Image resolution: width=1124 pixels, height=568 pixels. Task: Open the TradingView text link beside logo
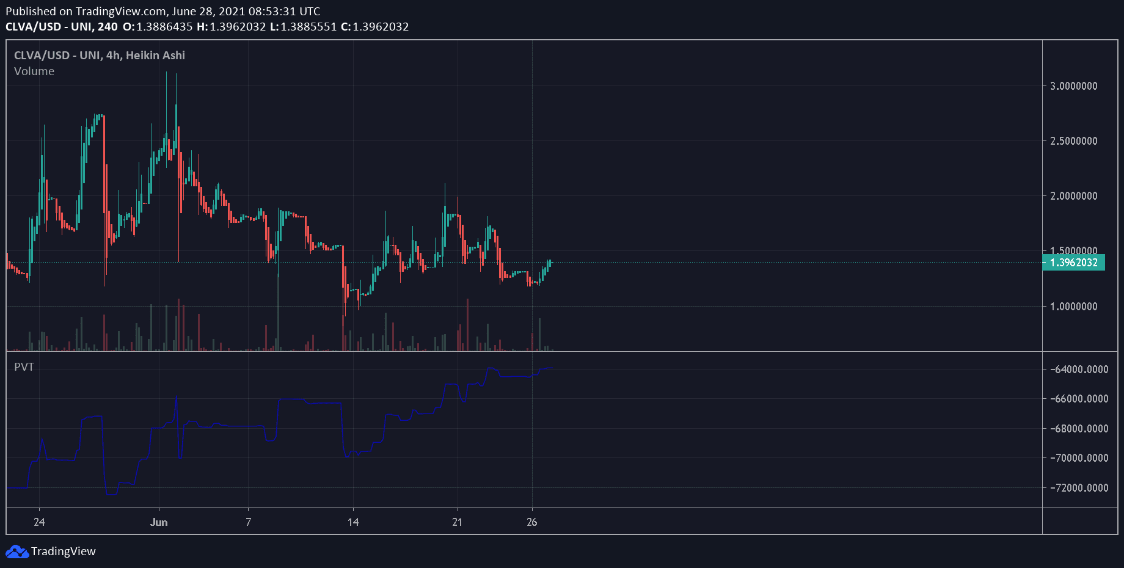pos(64,552)
